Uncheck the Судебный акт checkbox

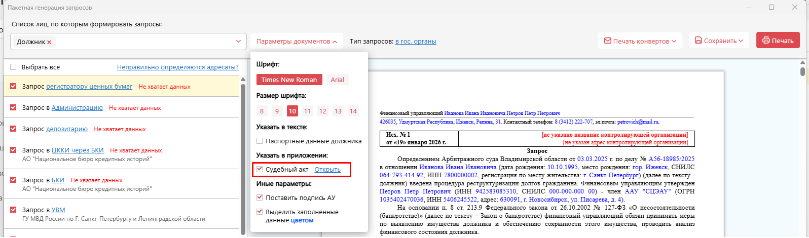click(260, 169)
